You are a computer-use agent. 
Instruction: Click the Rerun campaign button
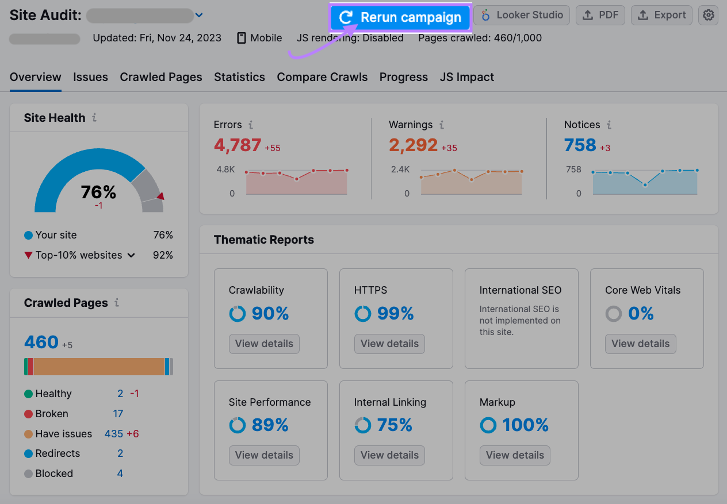point(400,18)
